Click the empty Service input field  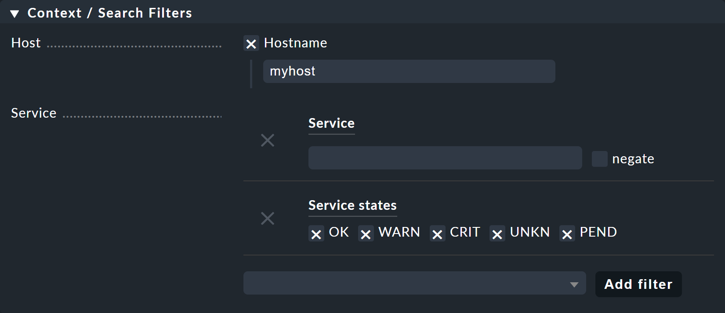click(x=445, y=158)
